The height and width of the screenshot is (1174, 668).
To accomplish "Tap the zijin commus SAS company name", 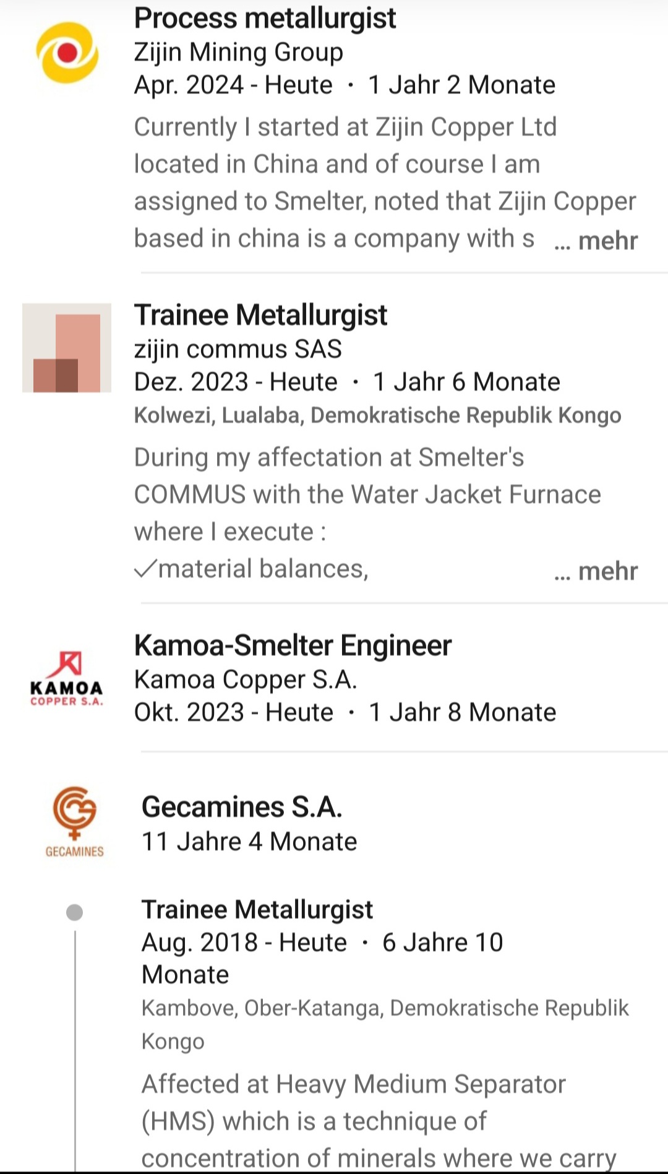I will [238, 349].
